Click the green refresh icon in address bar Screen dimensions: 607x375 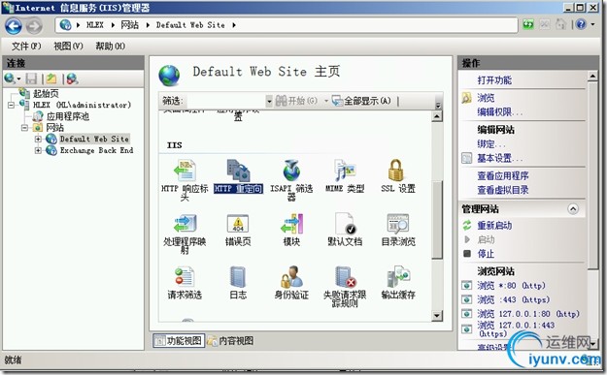click(x=528, y=25)
